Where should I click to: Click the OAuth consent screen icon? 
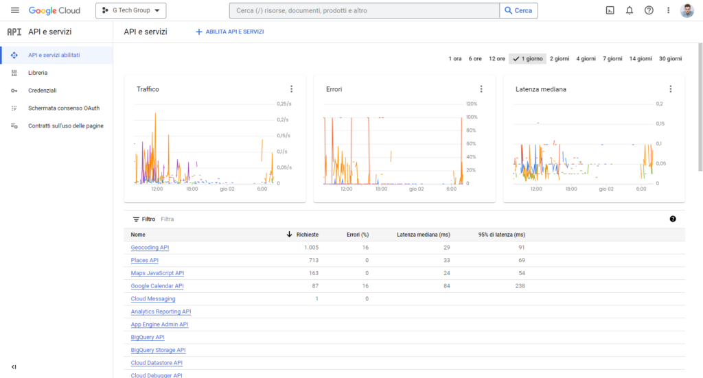[x=14, y=108]
